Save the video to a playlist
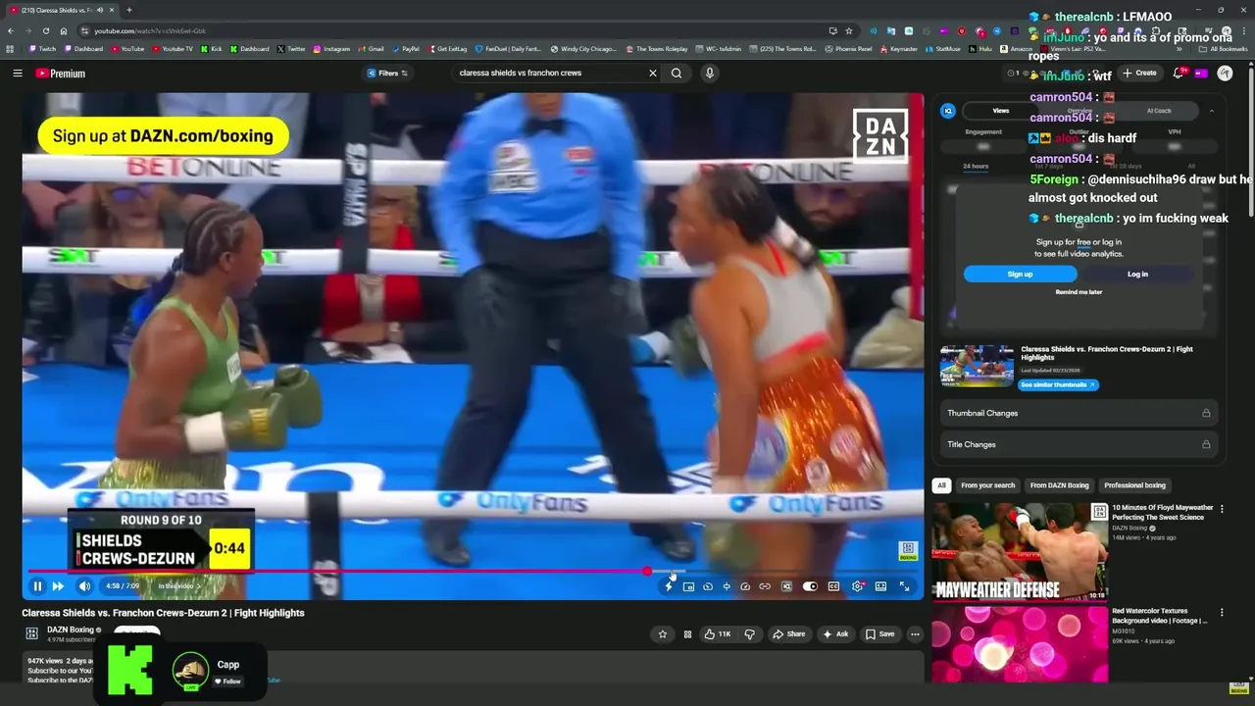 (x=879, y=634)
